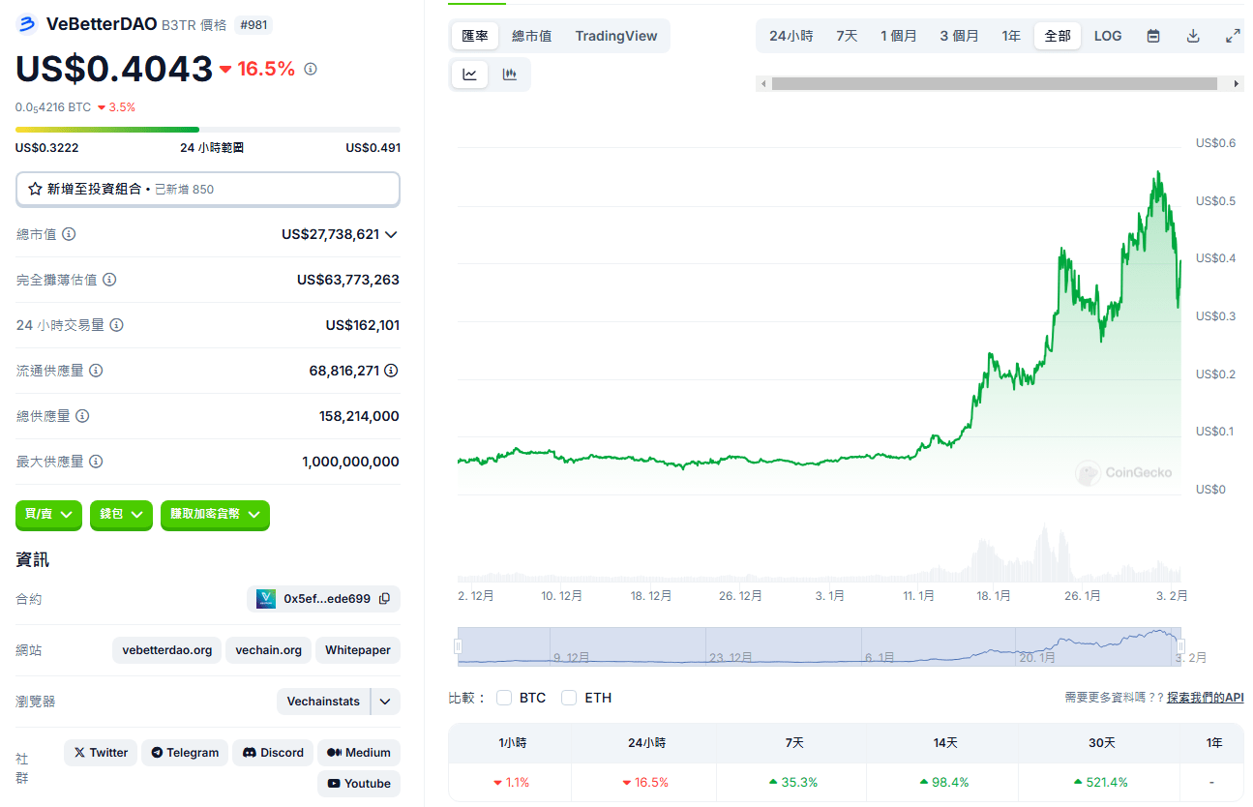Download chart data icon
The image size is (1253, 807).
[1193, 36]
